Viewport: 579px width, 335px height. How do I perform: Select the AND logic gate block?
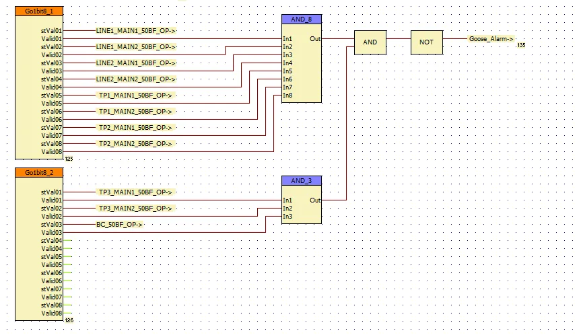click(370, 42)
